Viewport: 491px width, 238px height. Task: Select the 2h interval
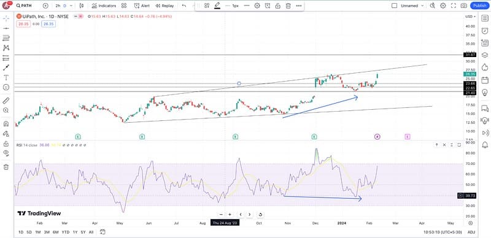point(58,6)
